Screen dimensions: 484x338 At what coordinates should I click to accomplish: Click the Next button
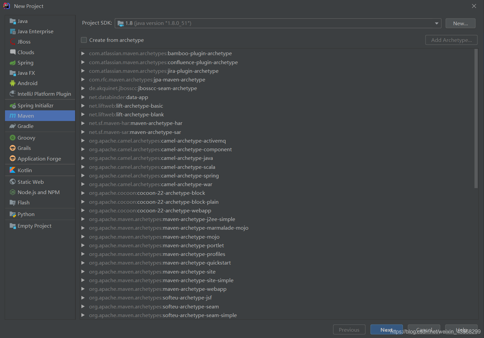(x=387, y=330)
